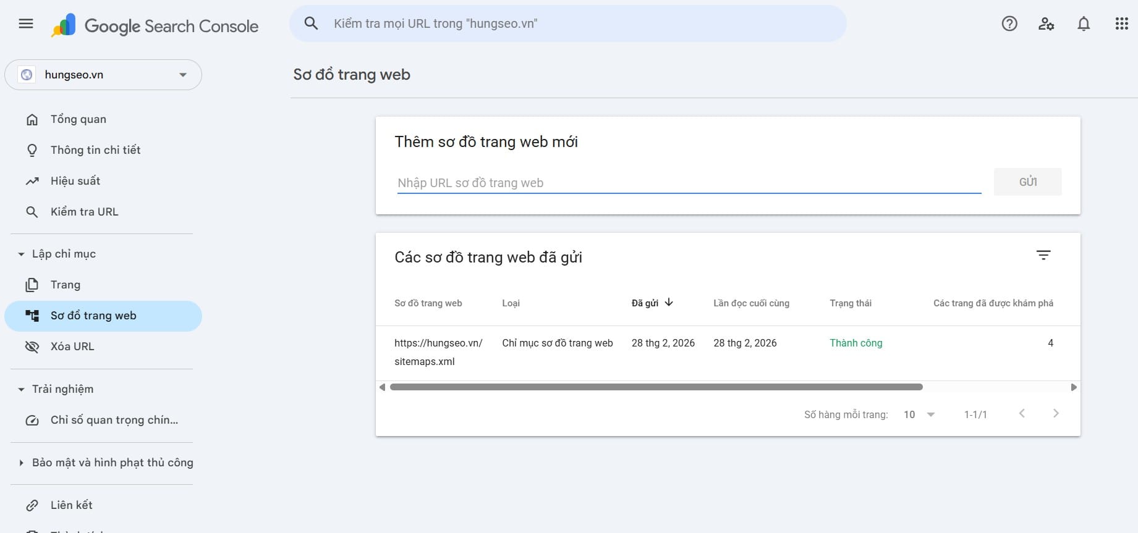Click the filter icon in submitted sitemaps
Image resolution: width=1138 pixels, height=533 pixels.
click(x=1043, y=255)
